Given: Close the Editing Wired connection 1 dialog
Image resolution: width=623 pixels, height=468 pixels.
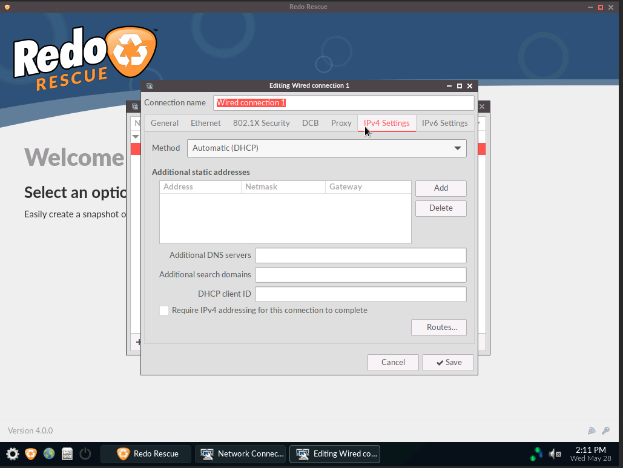Looking at the screenshot, I should [470, 86].
